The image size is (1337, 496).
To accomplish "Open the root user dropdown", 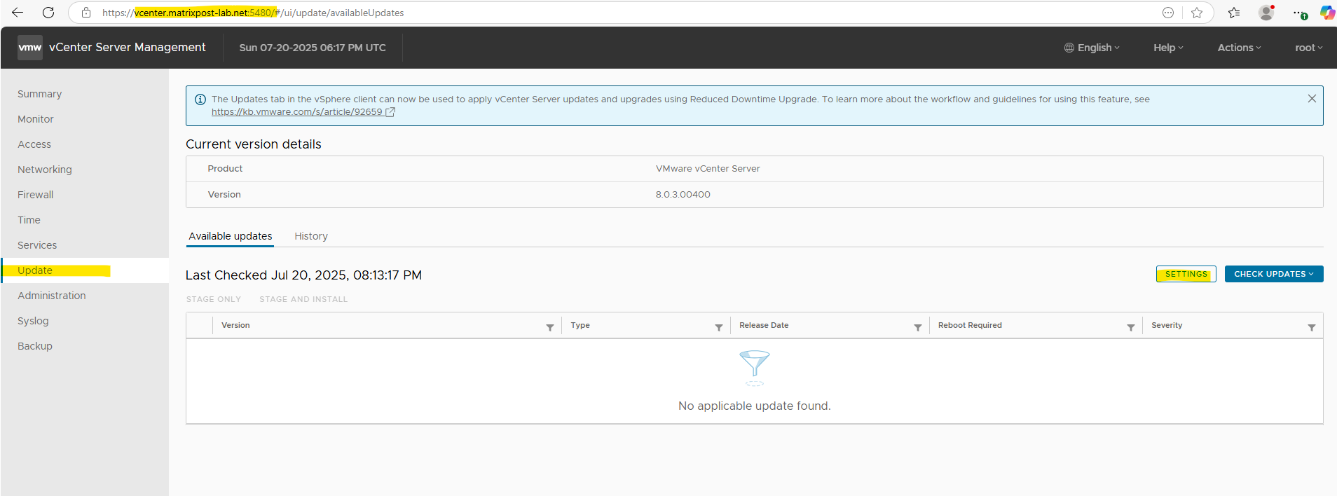I will point(1308,48).
